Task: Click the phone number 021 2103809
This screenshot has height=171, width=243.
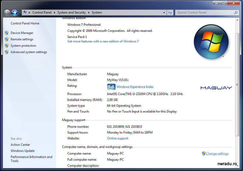Action: tap(115, 127)
